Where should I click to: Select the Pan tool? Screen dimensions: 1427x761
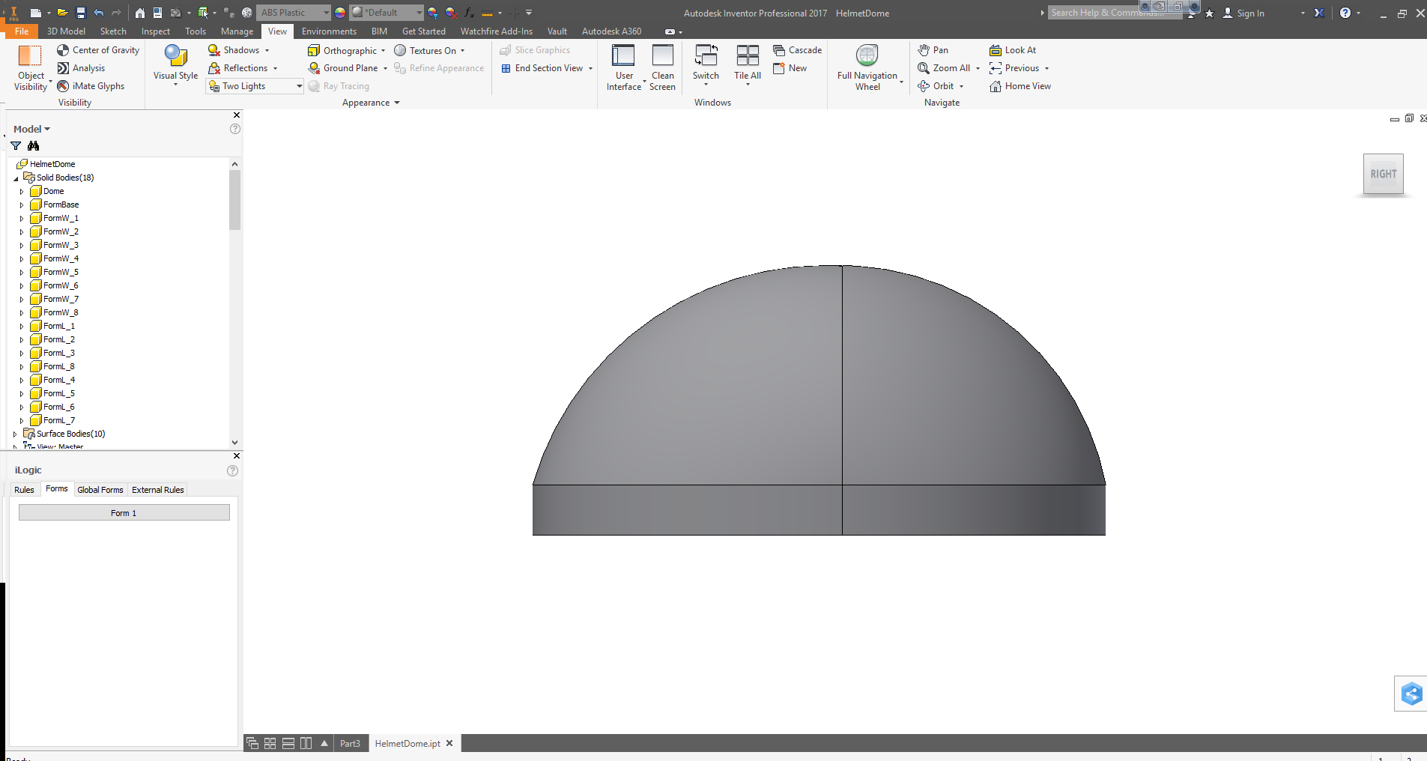point(933,50)
